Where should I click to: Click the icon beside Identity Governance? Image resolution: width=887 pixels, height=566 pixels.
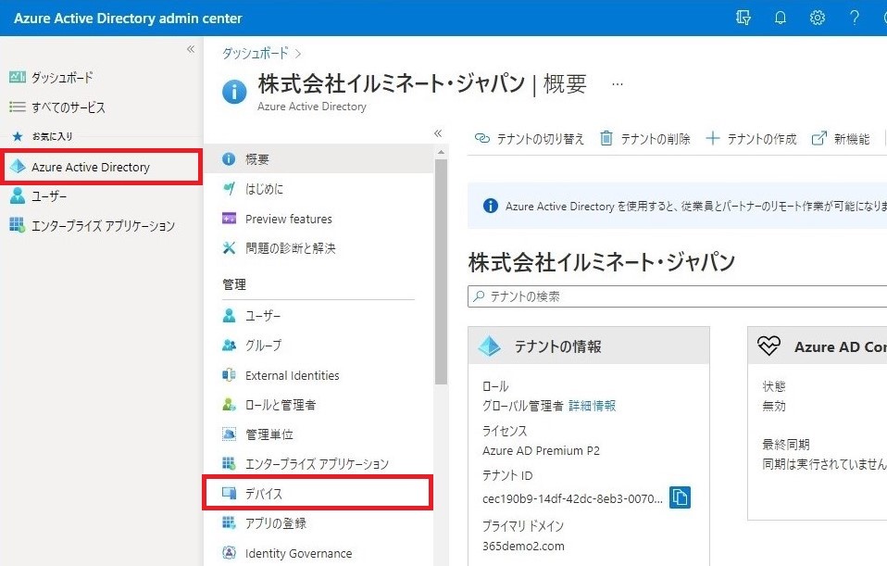[229, 552]
